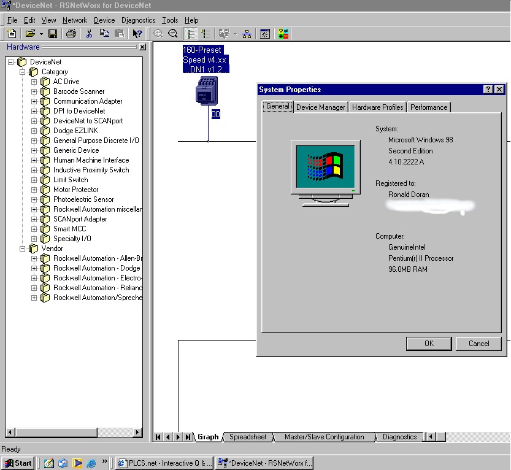511x470 pixels.
Task: Click the Save floppy disk icon
Action: (x=53, y=34)
